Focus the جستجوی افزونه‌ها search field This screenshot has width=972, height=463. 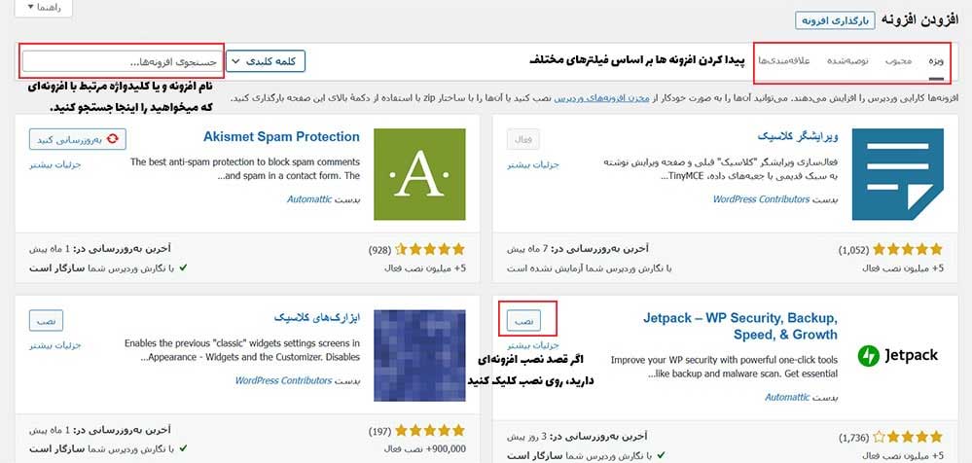pos(123,62)
